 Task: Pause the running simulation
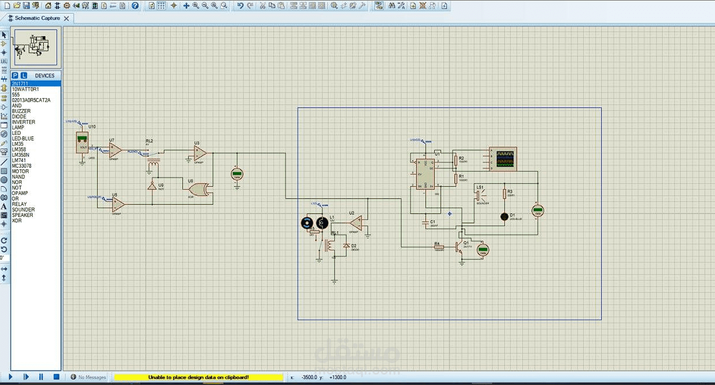[41, 376]
